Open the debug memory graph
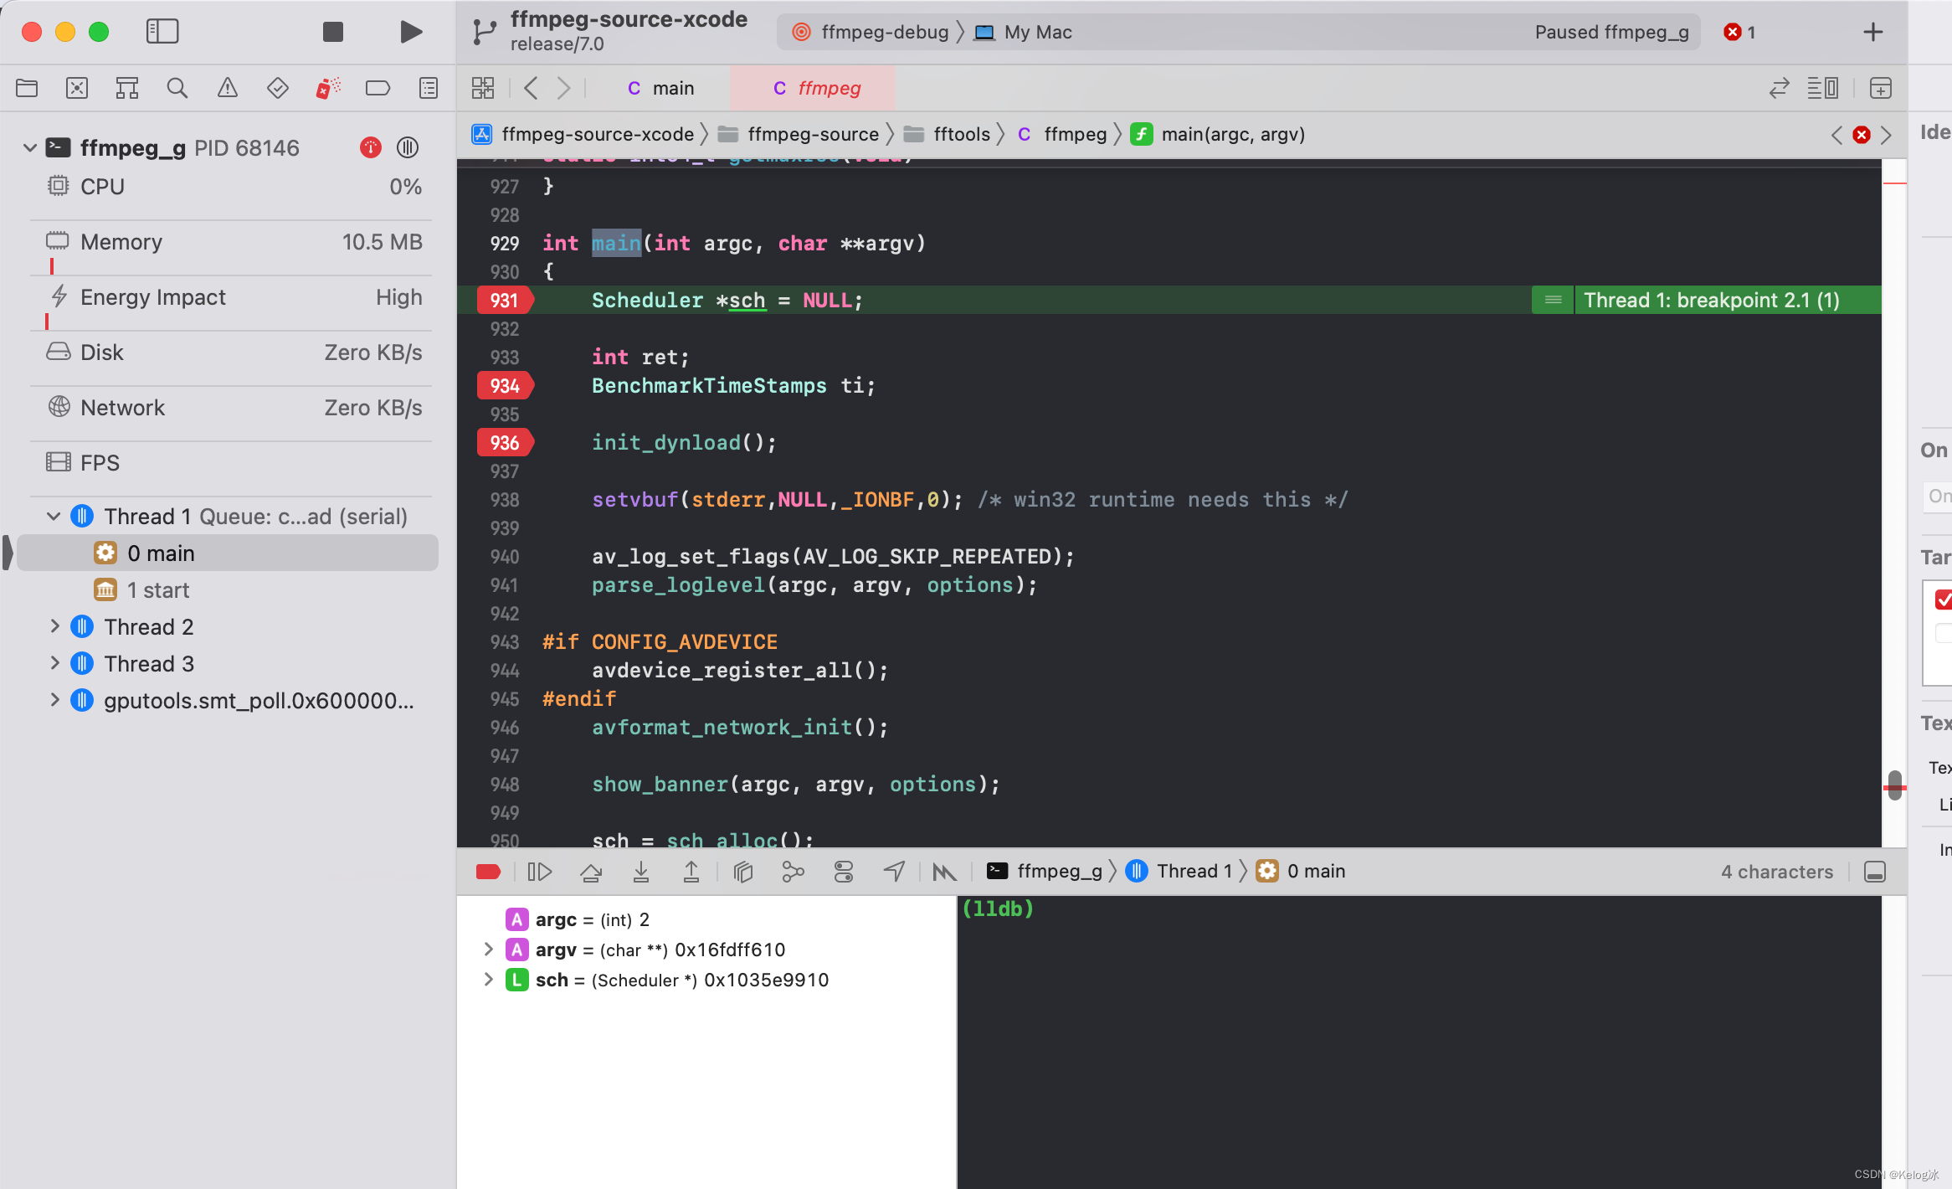This screenshot has width=1952, height=1189. click(x=793, y=872)
